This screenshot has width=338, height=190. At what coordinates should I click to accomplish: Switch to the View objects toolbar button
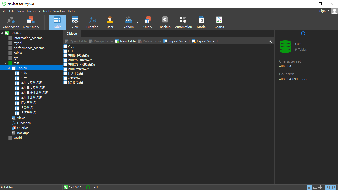(x=75, y=22)
